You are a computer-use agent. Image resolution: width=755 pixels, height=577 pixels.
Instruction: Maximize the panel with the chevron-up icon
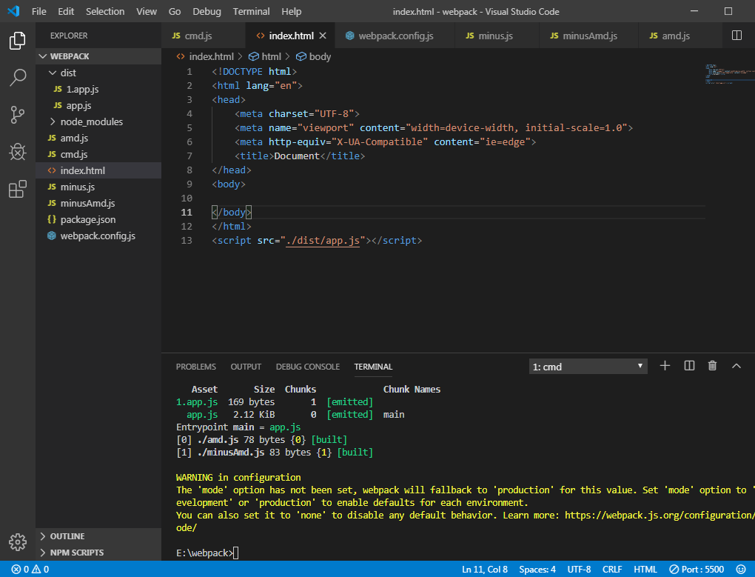pyautogui.click(x=736, y=366)
